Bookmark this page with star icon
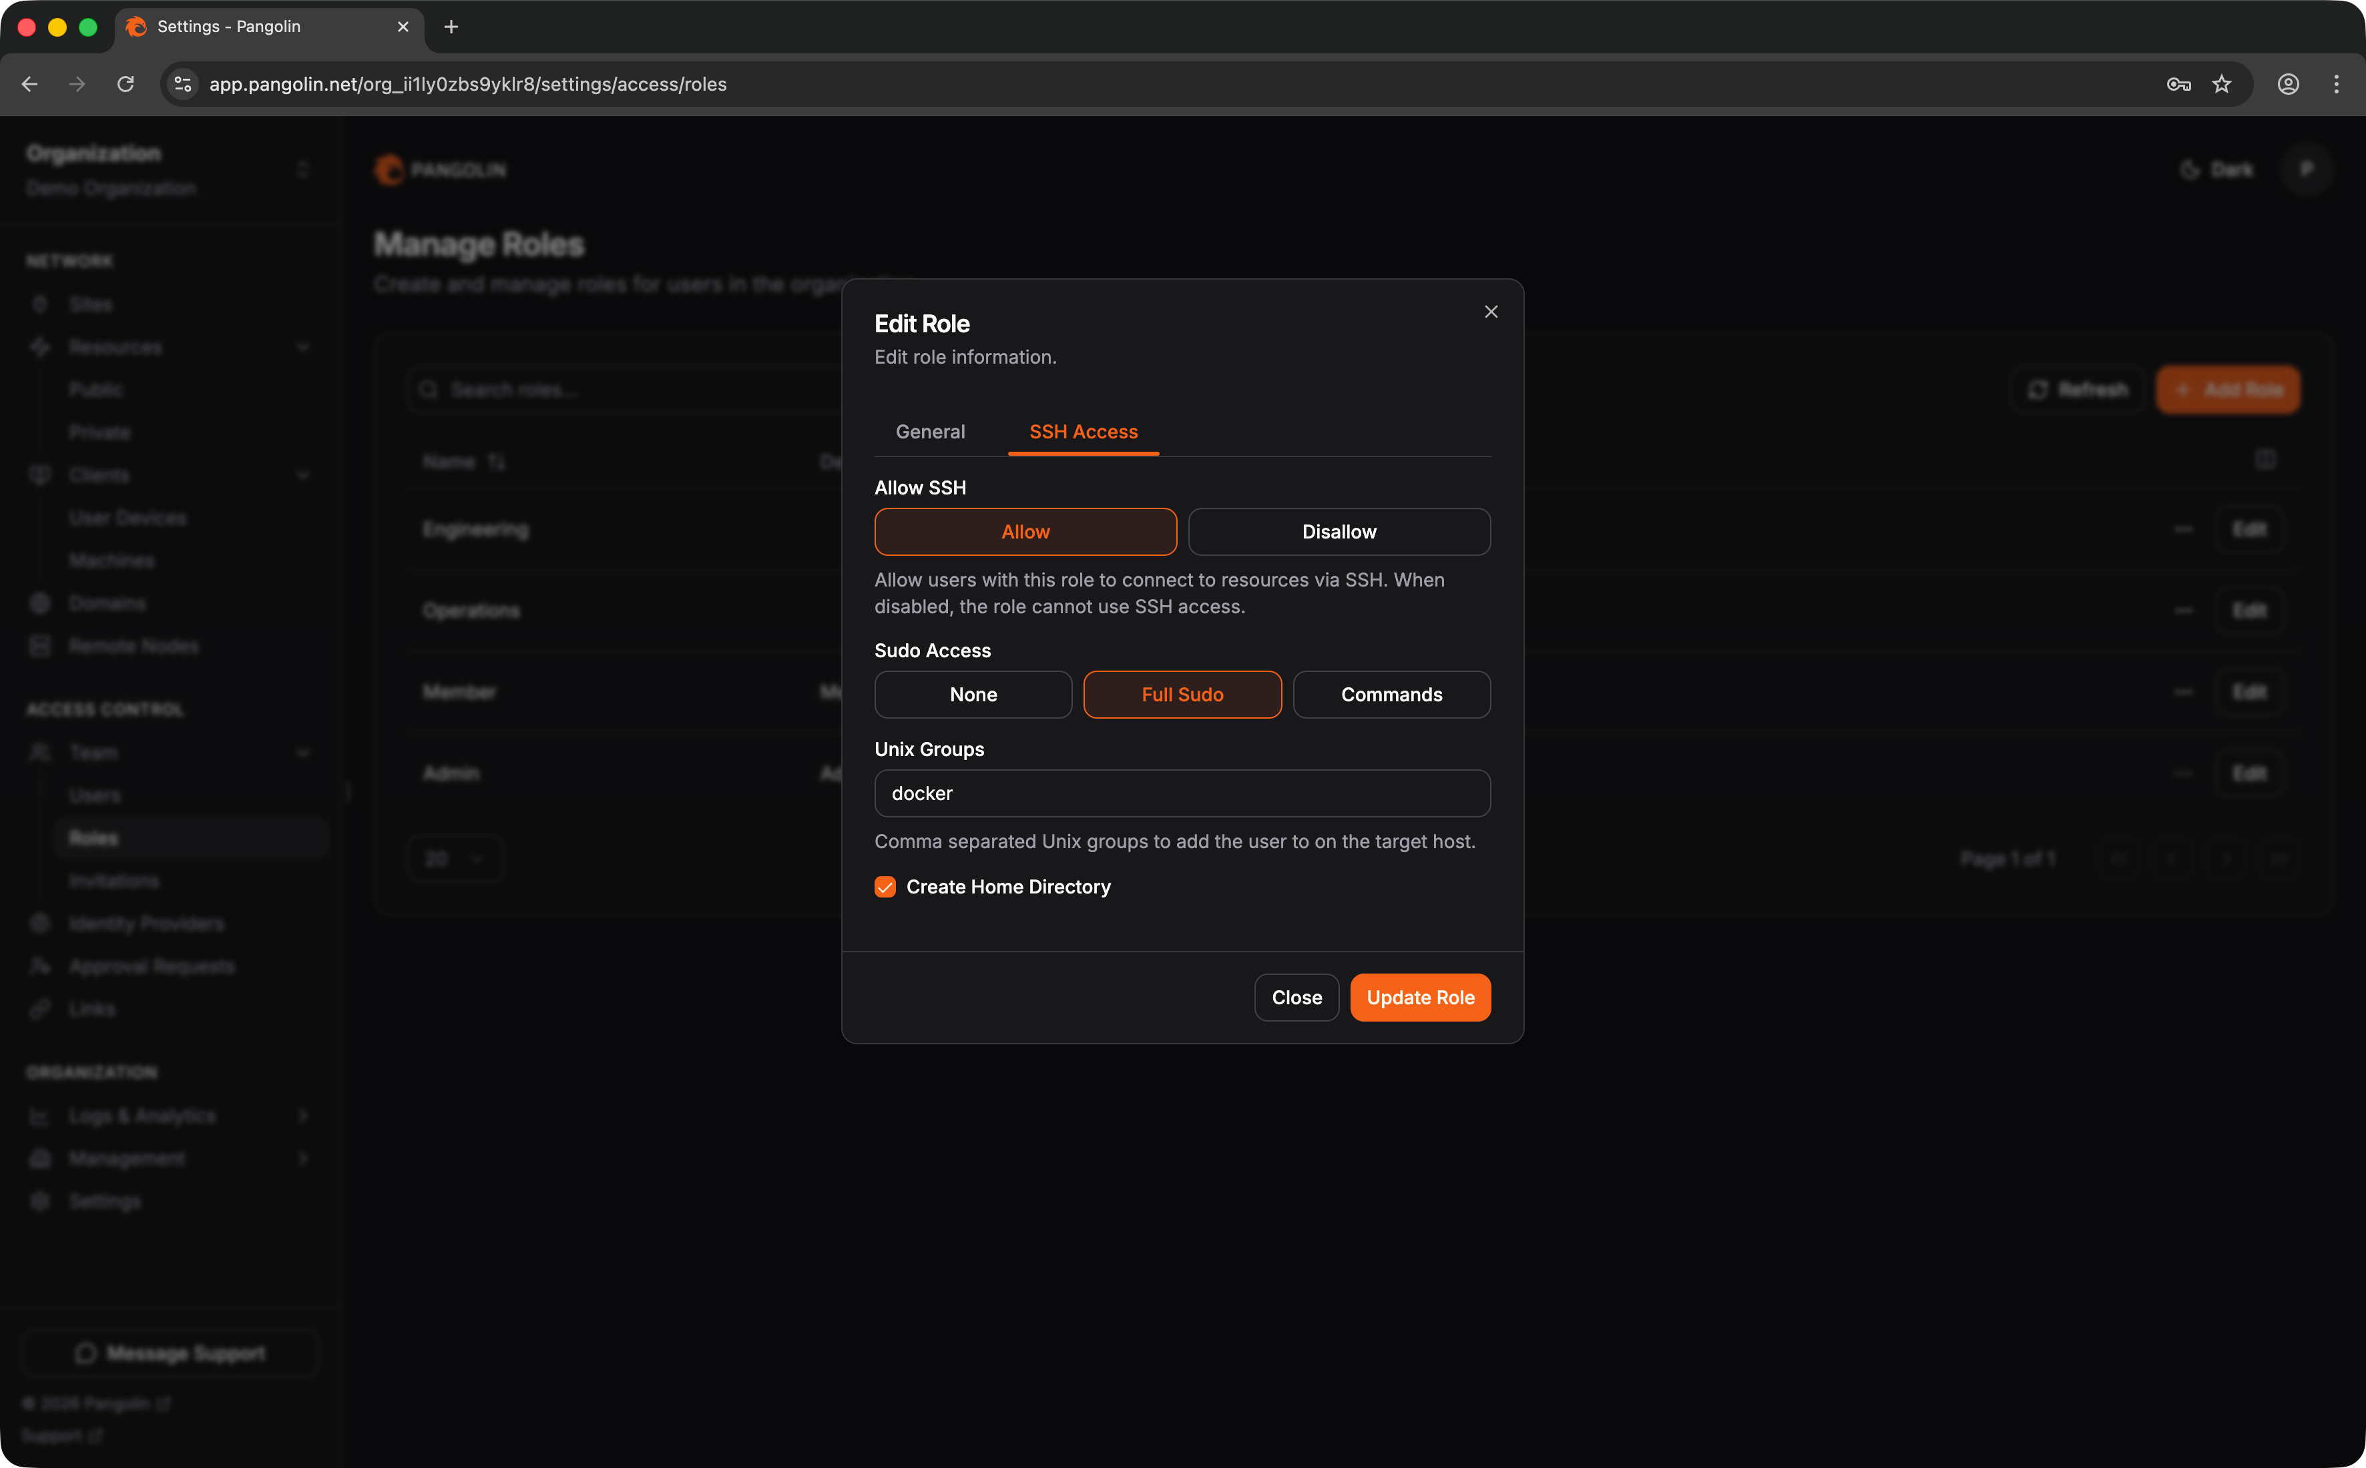2366x1468 pixels. 2221,85
